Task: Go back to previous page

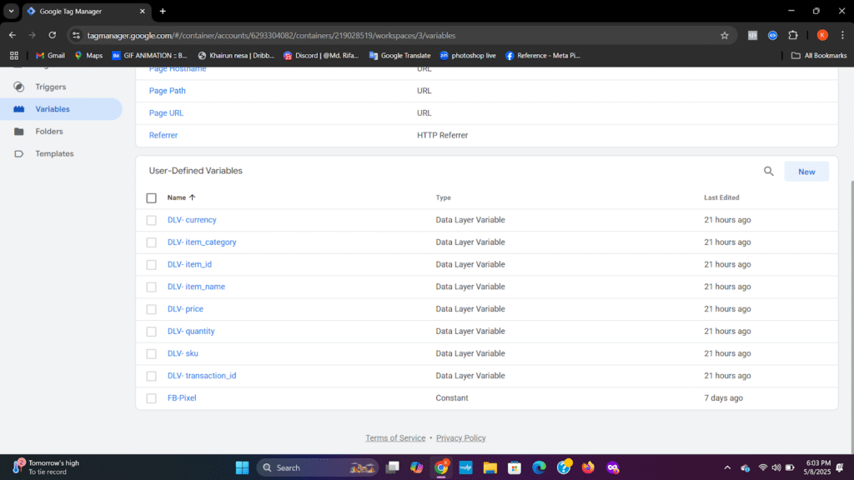Action: coord(13,35)
